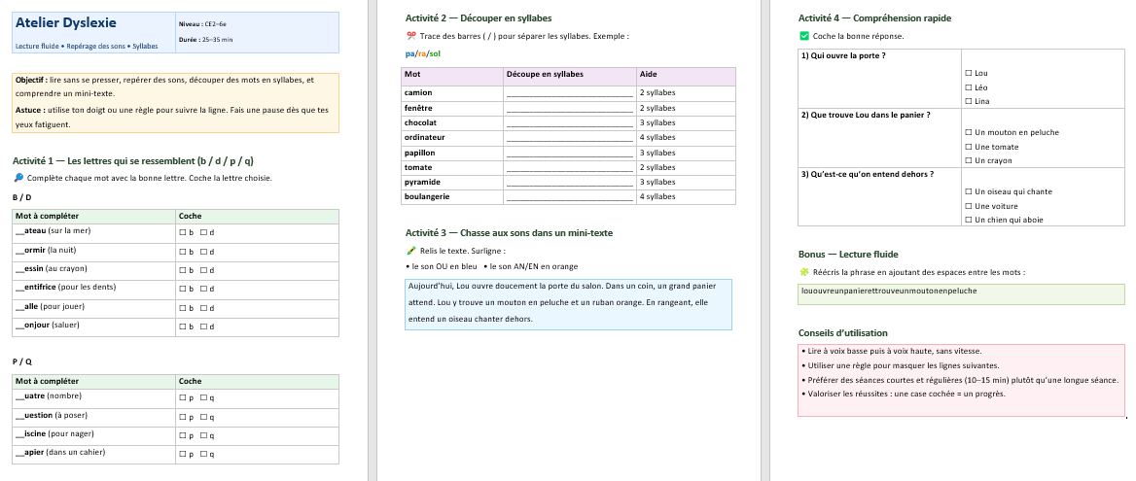Image resolution: width=1136 pixels, height=481 pixels.
Task: Check the 'p' box for '__iscine' row
Action: tap(183, 435)
